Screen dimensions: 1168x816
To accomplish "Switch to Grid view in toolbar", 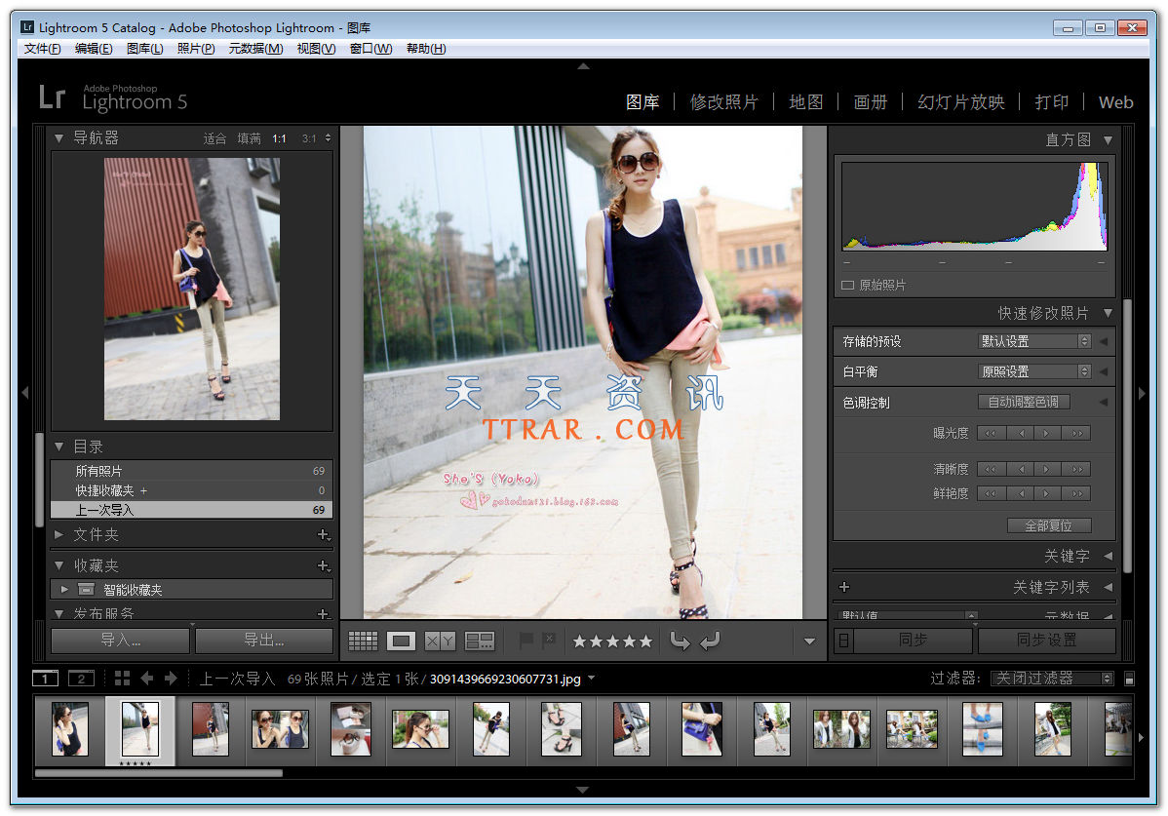I will [363, 641].
